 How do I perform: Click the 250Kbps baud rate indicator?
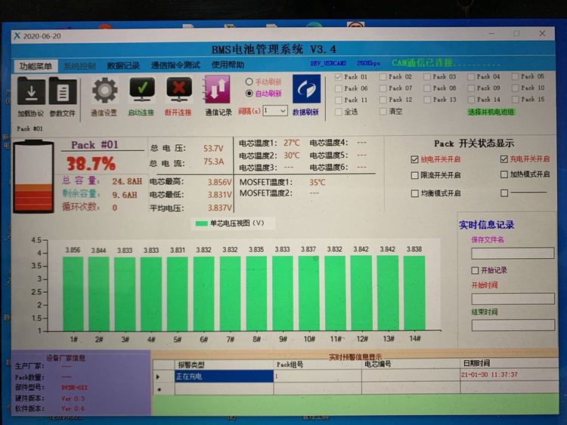click(368, 63)
